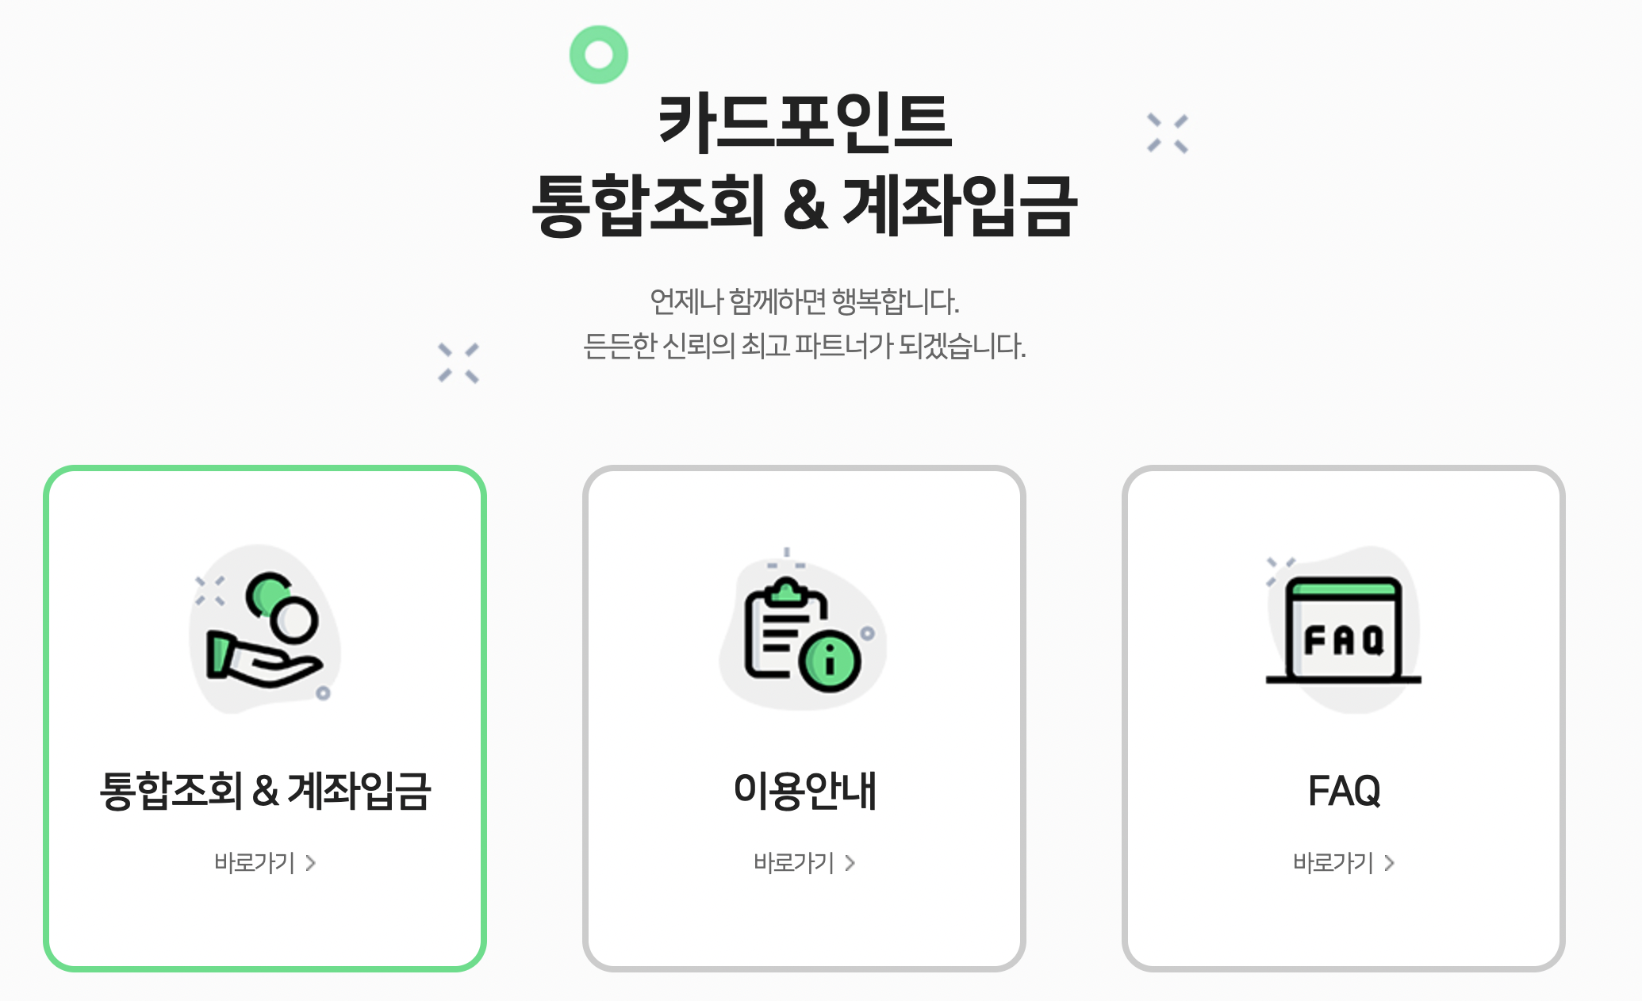Click the 카드포인트 main heading
The image size is (1642, 1001).
pos(805,123)
